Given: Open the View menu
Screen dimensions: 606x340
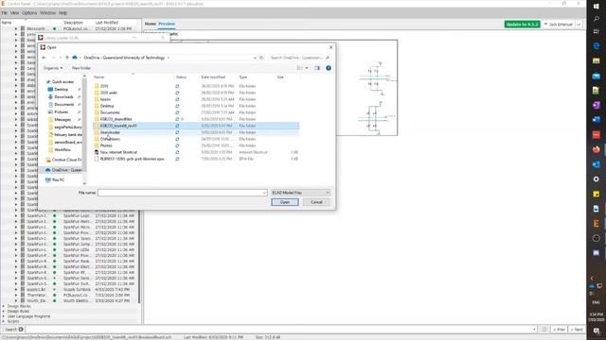Looking at the screenshot, I should (15, 13).
